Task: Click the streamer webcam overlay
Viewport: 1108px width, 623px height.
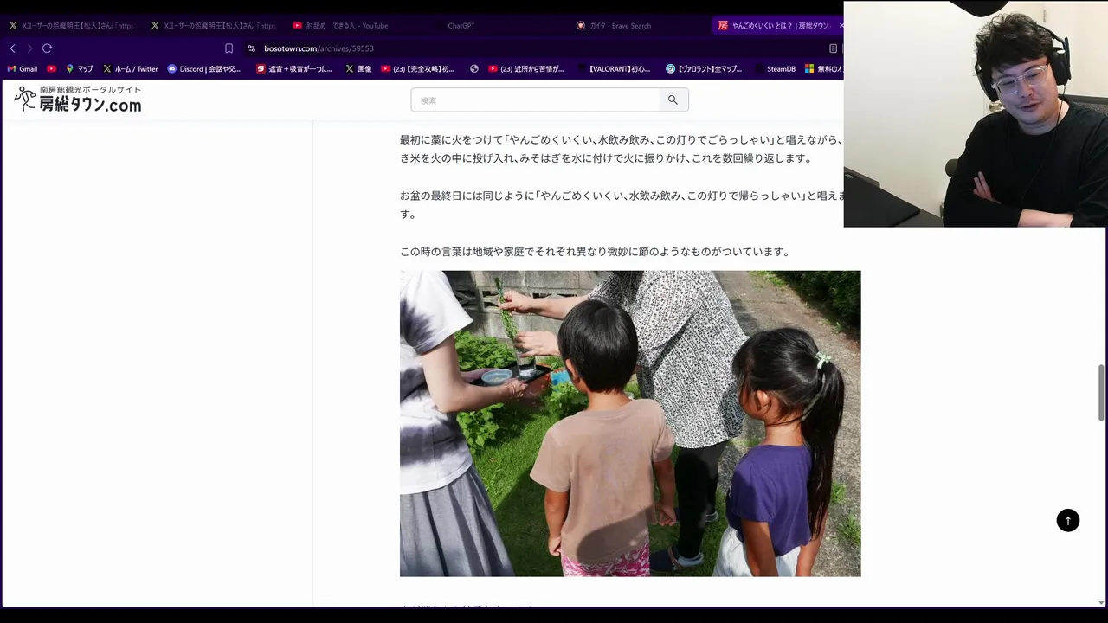Action: point(976,113)
